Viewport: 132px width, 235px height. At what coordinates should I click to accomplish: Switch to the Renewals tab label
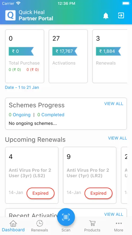click(40, 230)
